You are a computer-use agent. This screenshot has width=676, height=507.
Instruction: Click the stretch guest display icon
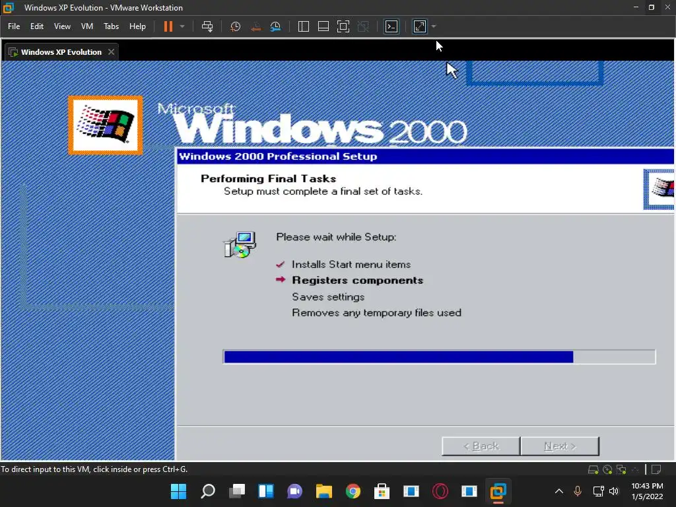tap(420, 26)
